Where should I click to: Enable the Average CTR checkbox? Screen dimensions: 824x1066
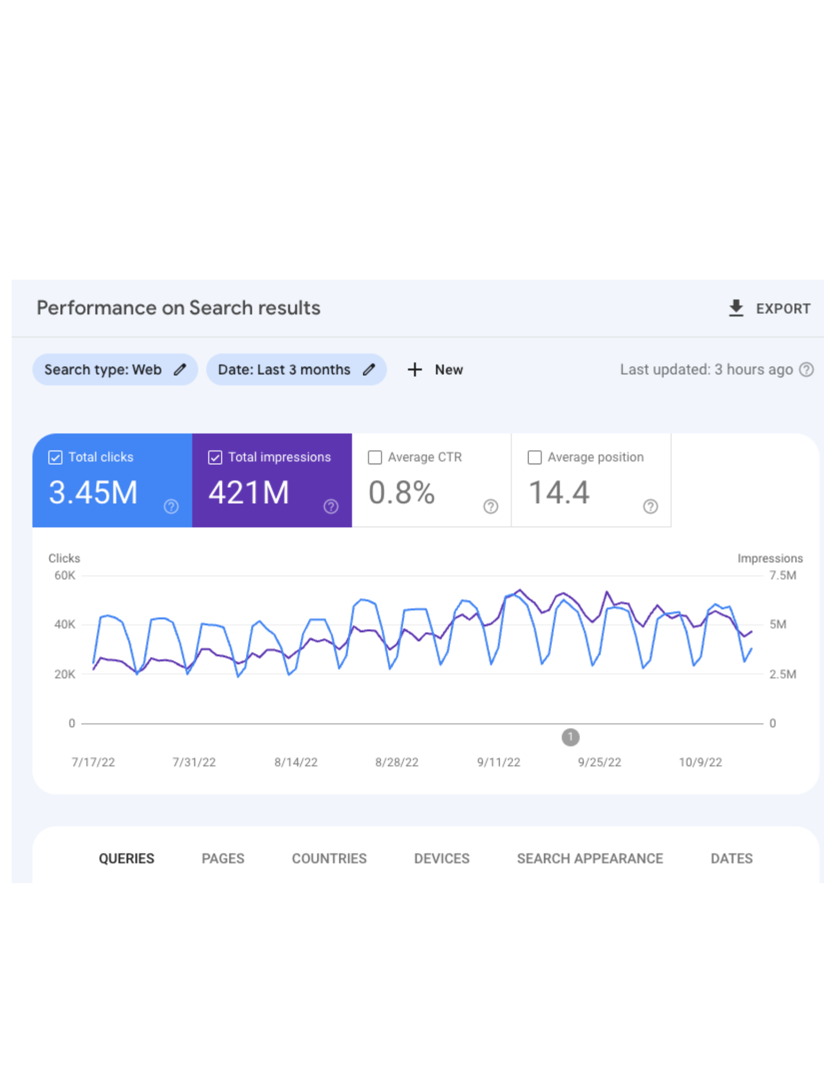click(375, 457)
